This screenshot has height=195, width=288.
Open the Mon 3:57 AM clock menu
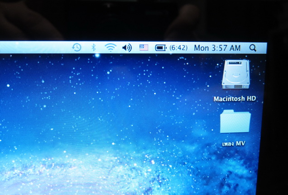pyautogui.click(x=217, y=48)
